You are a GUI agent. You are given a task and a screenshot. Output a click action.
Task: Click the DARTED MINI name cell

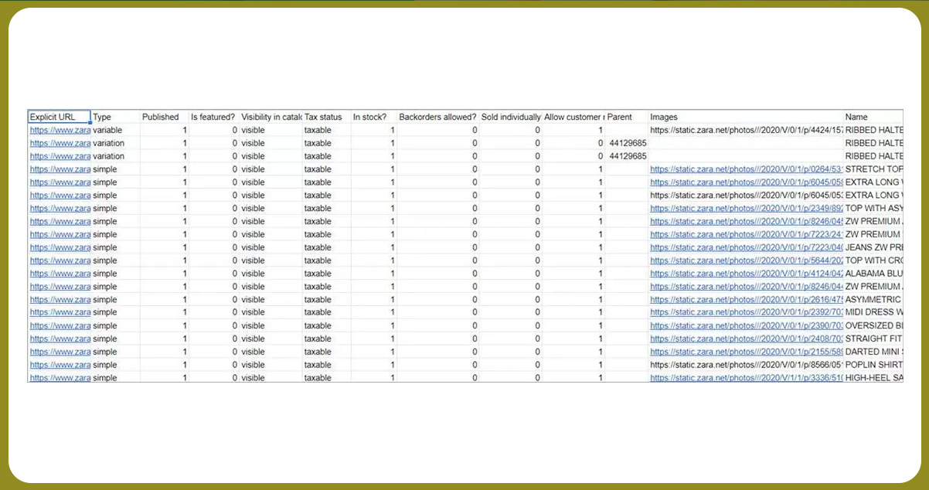pos(873,352)
